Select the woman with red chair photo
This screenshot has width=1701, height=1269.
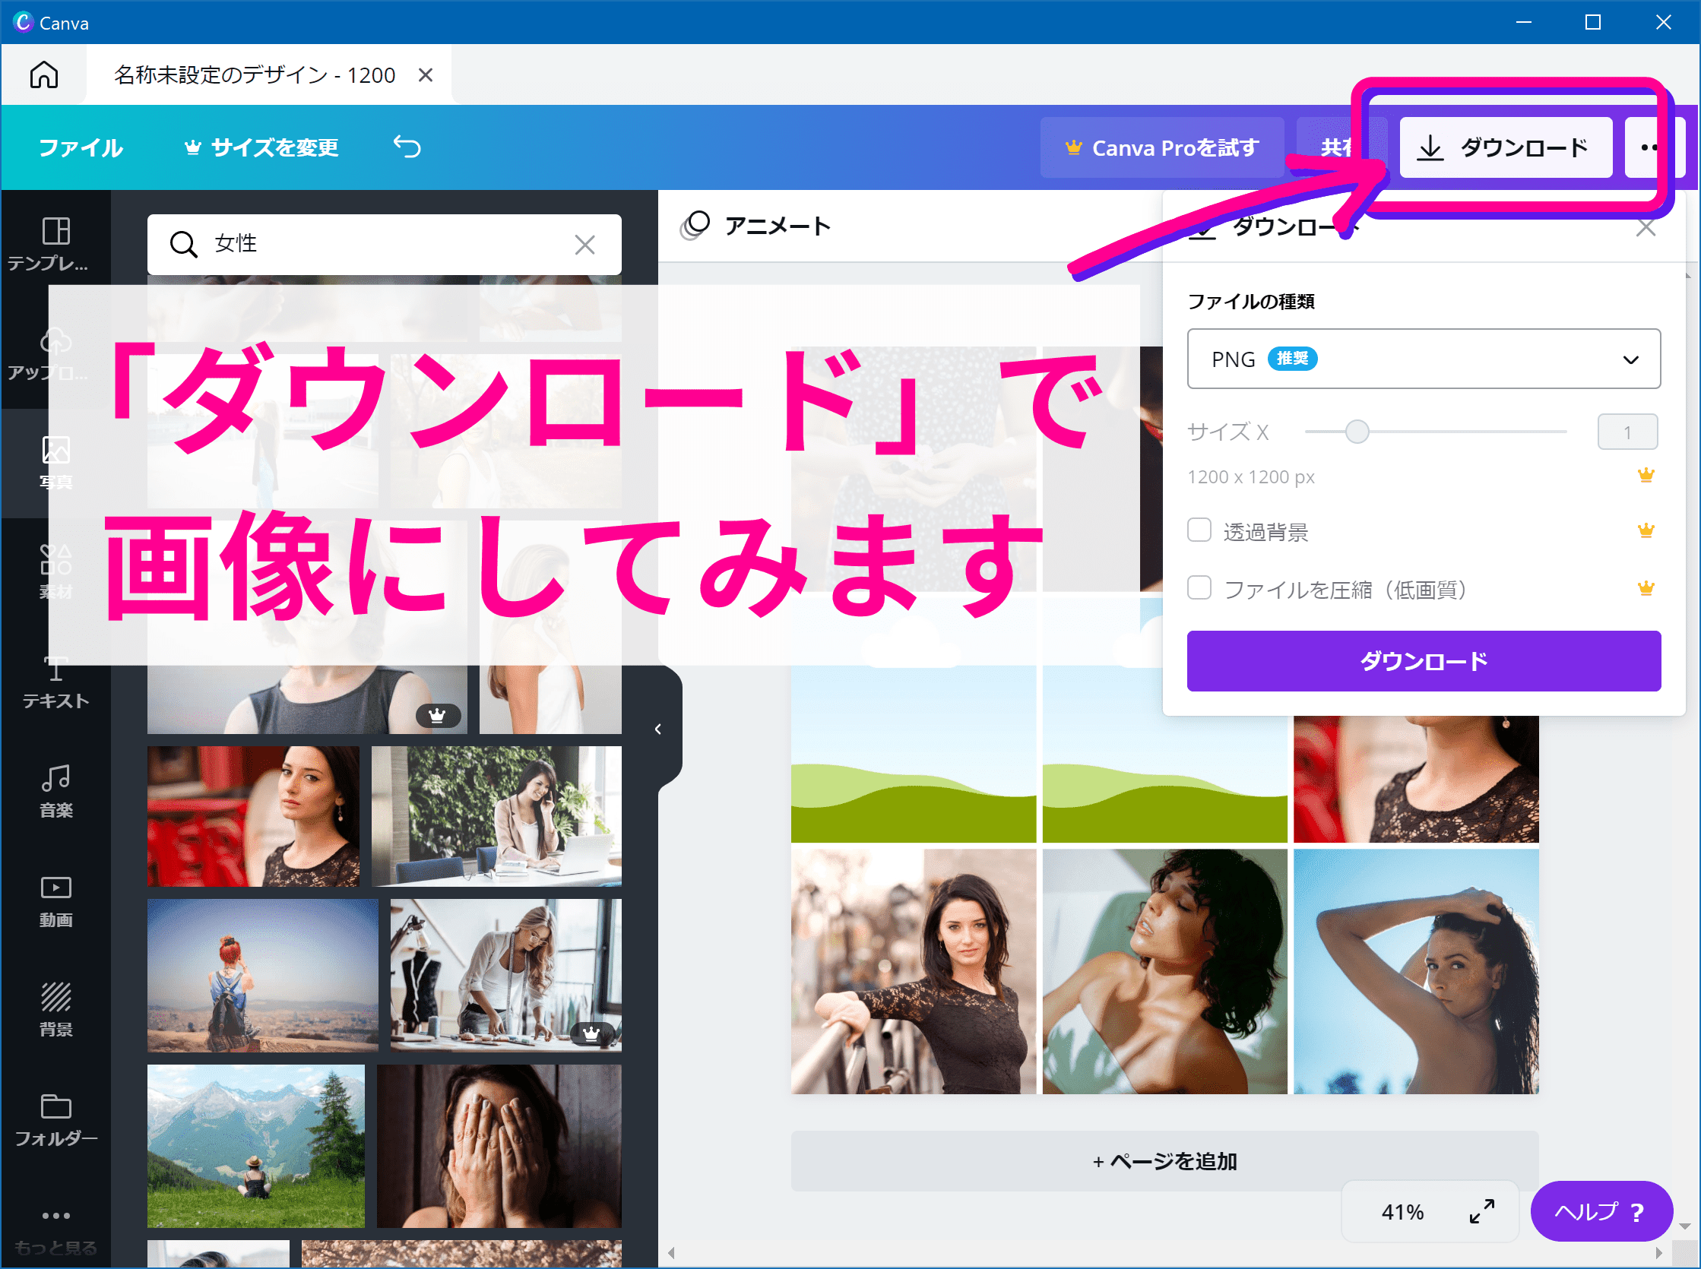tap(254, 817)
